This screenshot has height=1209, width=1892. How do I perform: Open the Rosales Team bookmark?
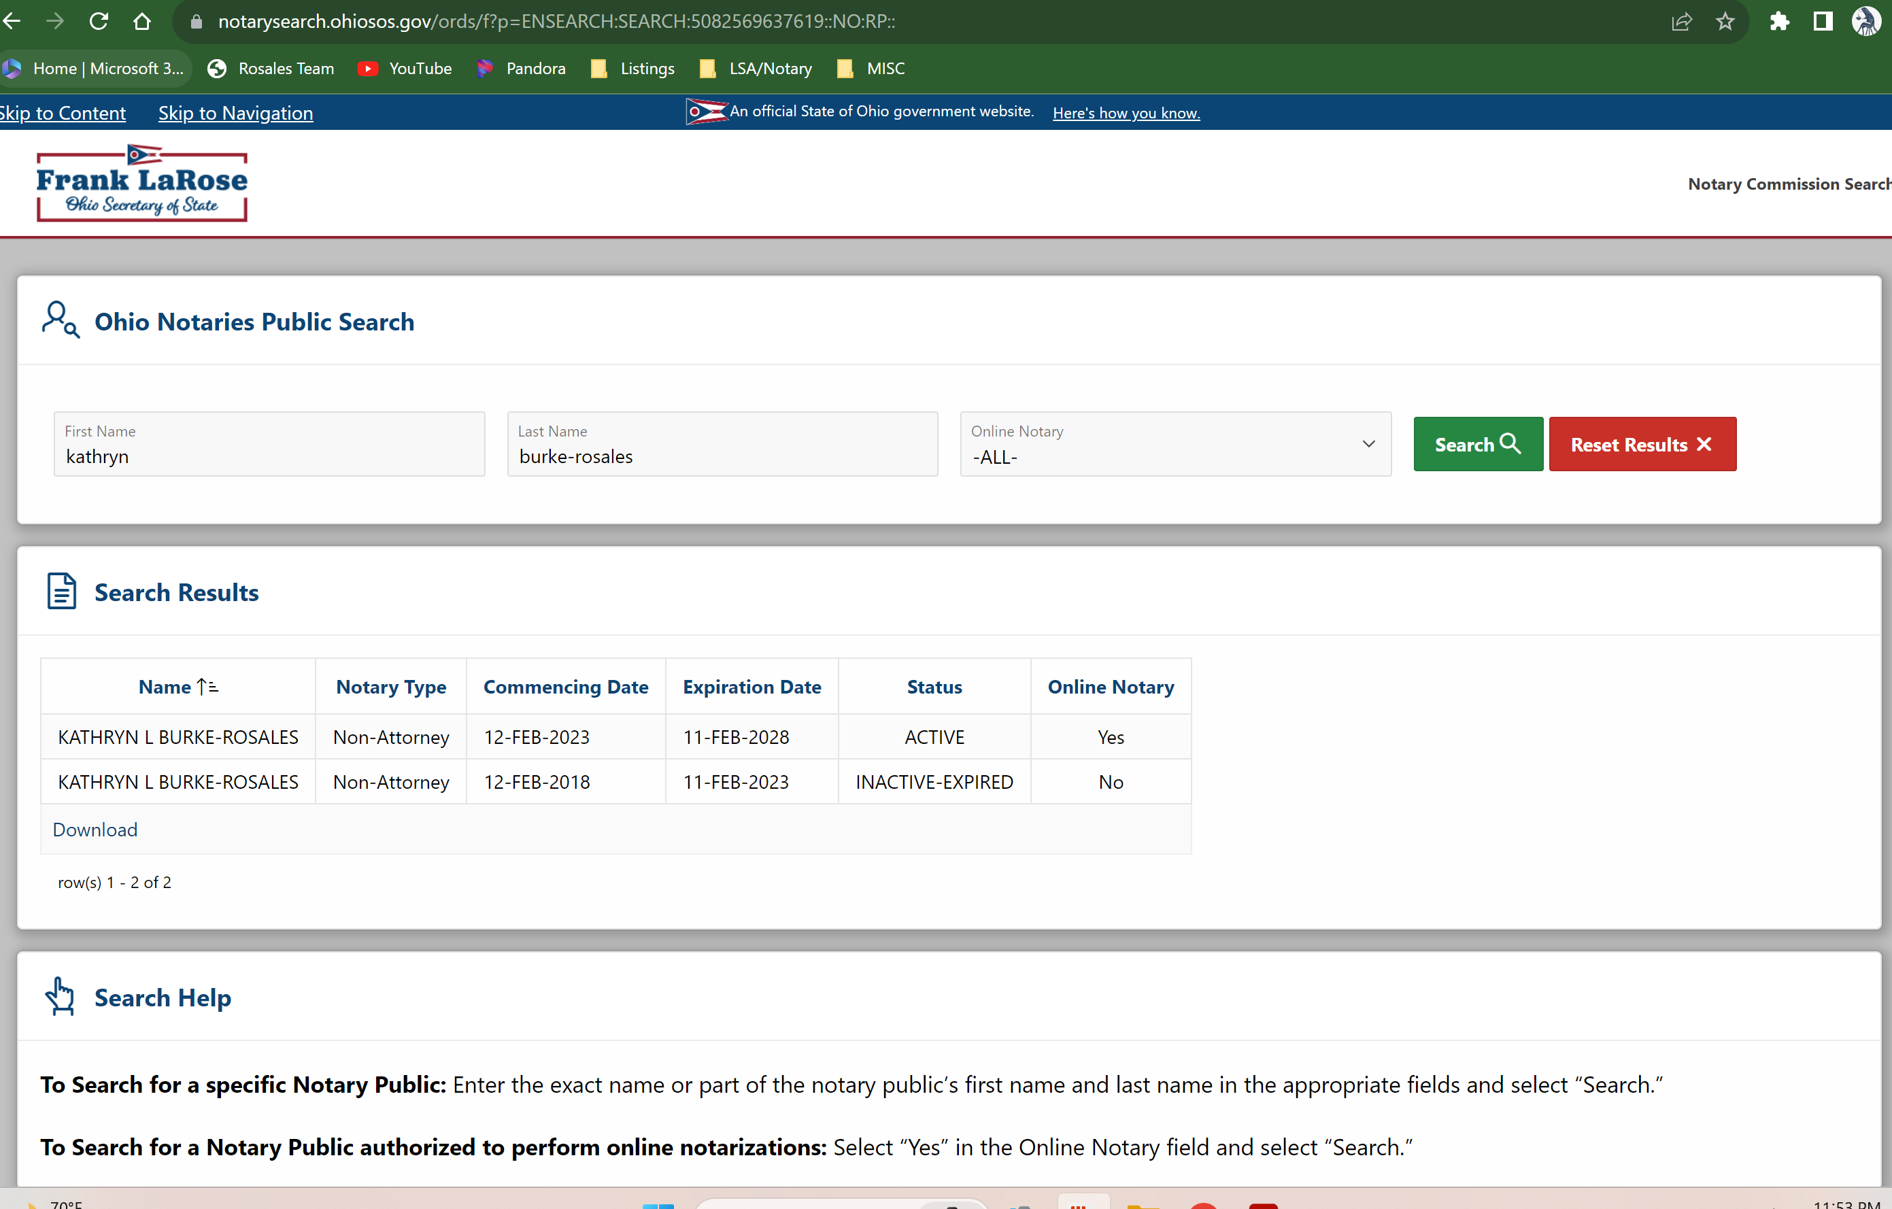[271, 69]
